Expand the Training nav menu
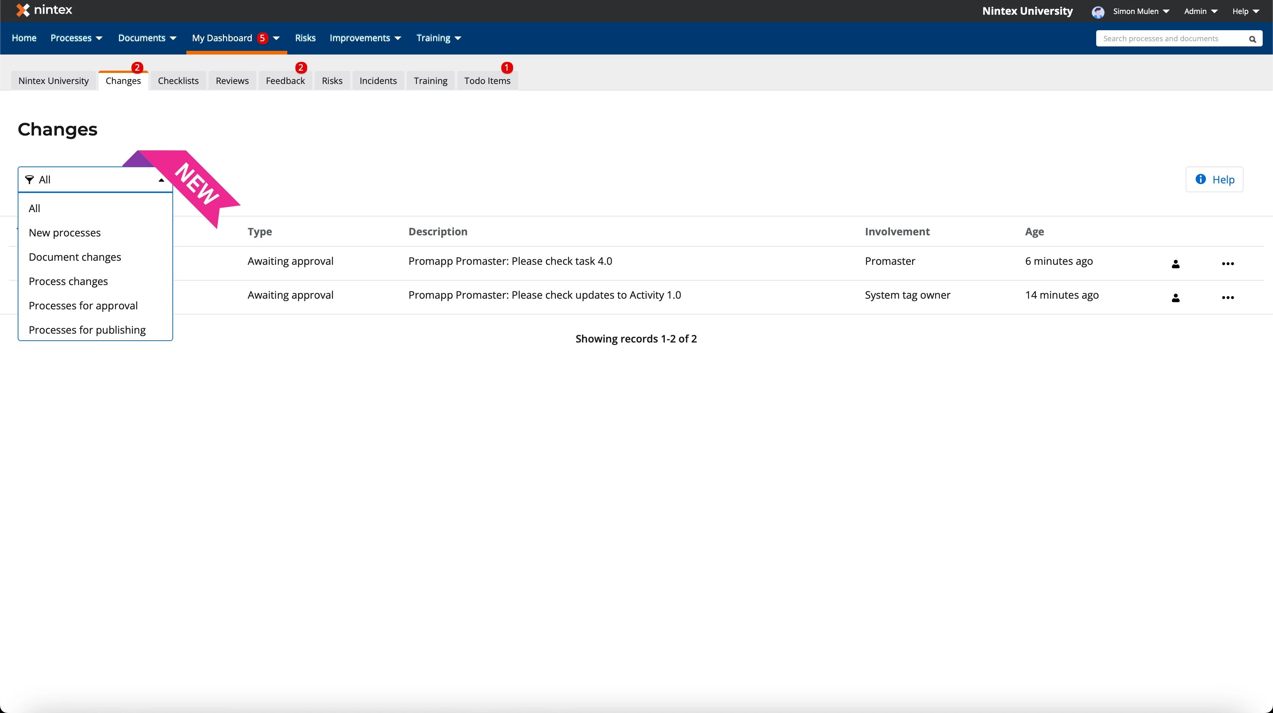The height and width of the screenshot is (713, 1273). 438,38
